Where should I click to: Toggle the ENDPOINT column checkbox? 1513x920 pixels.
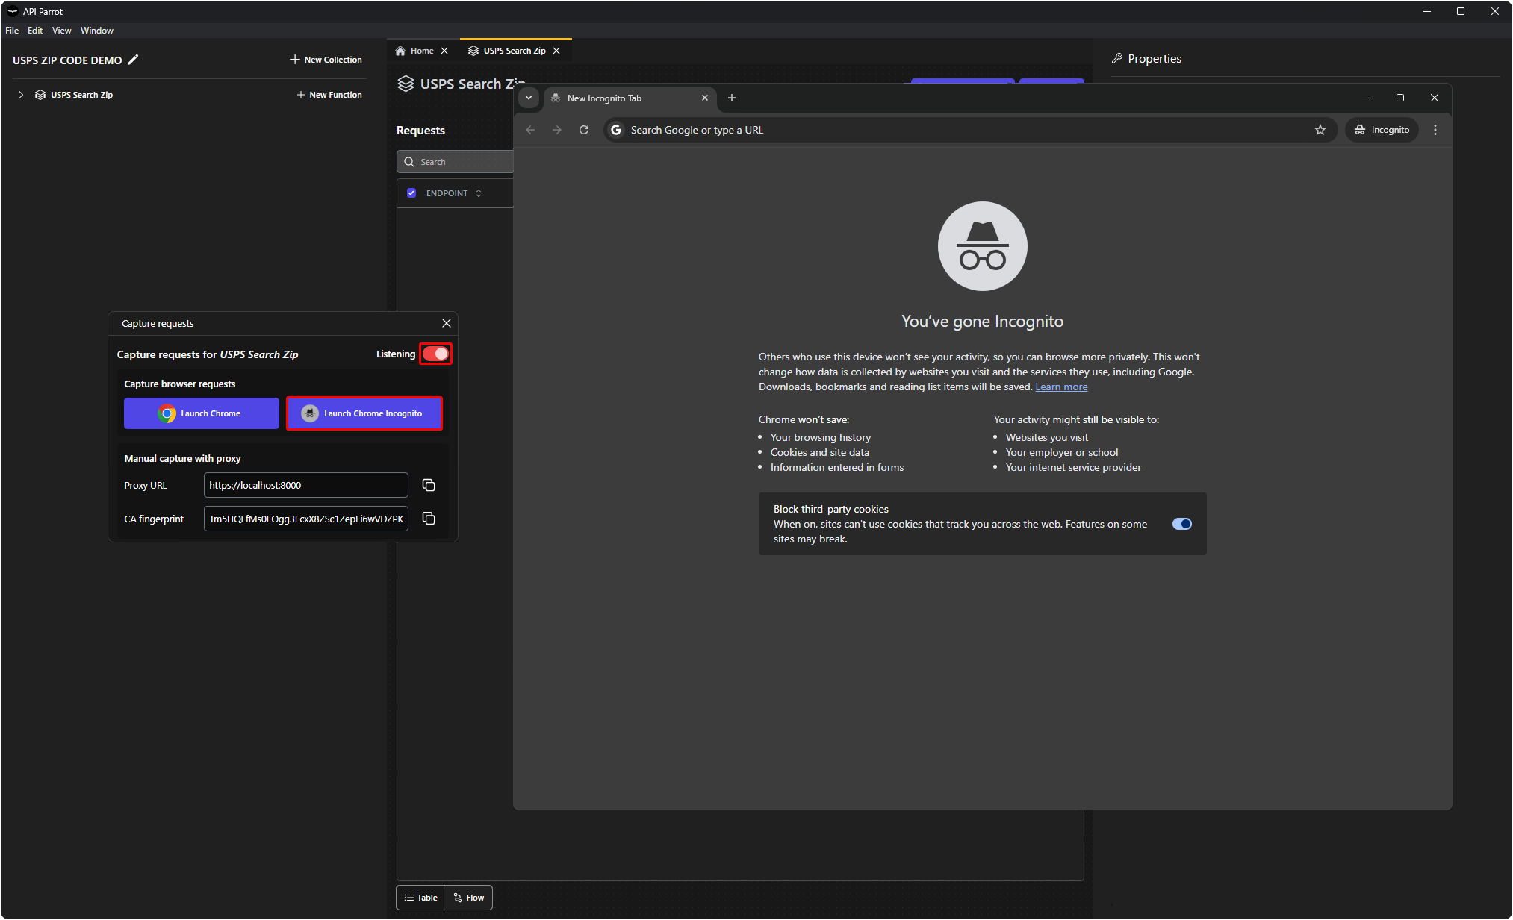pos(411,193)
